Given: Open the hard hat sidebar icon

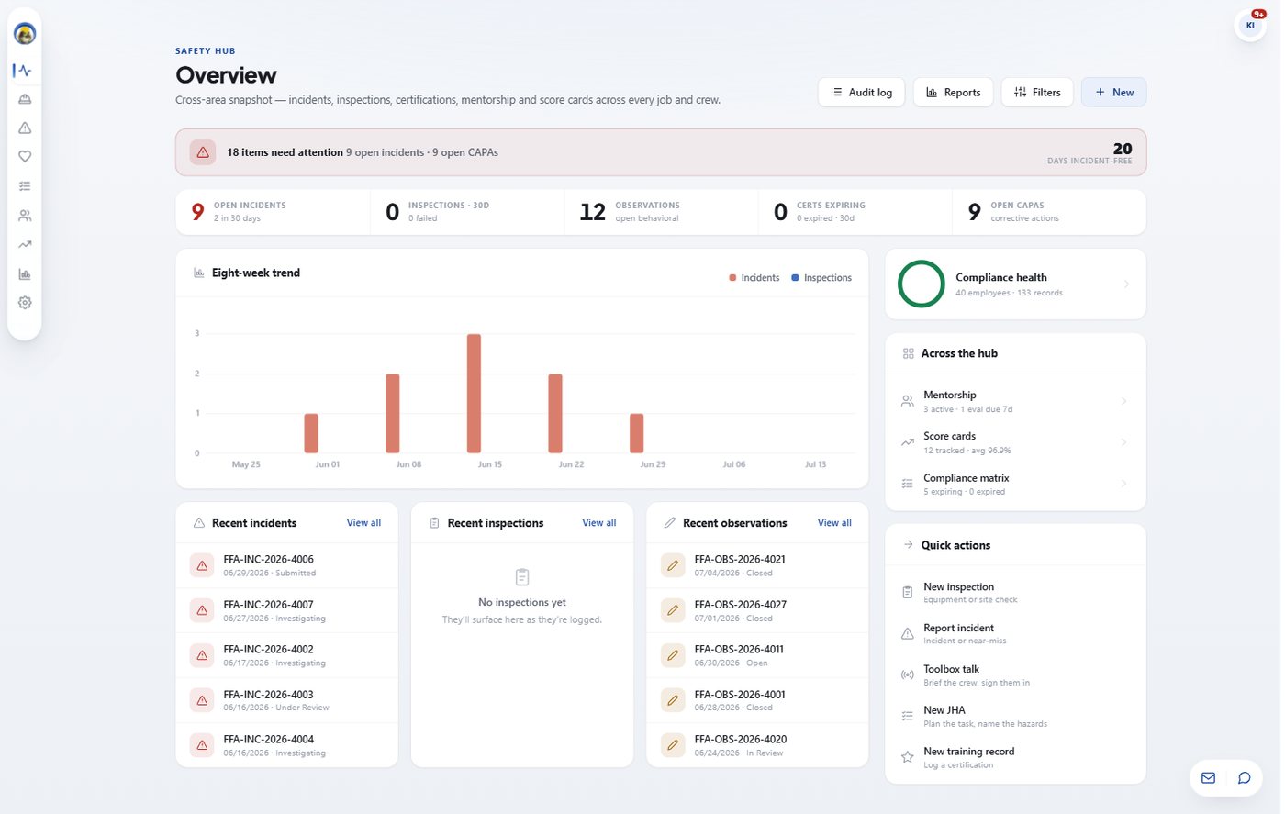Looking at the screenshot, I should coord(25,99).
